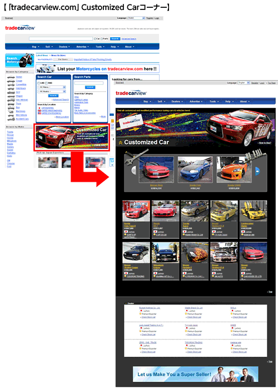Viewport: 278px width, 389px height.
Task: Click into the Search Parts input field
Action: [x=88, y=83]
